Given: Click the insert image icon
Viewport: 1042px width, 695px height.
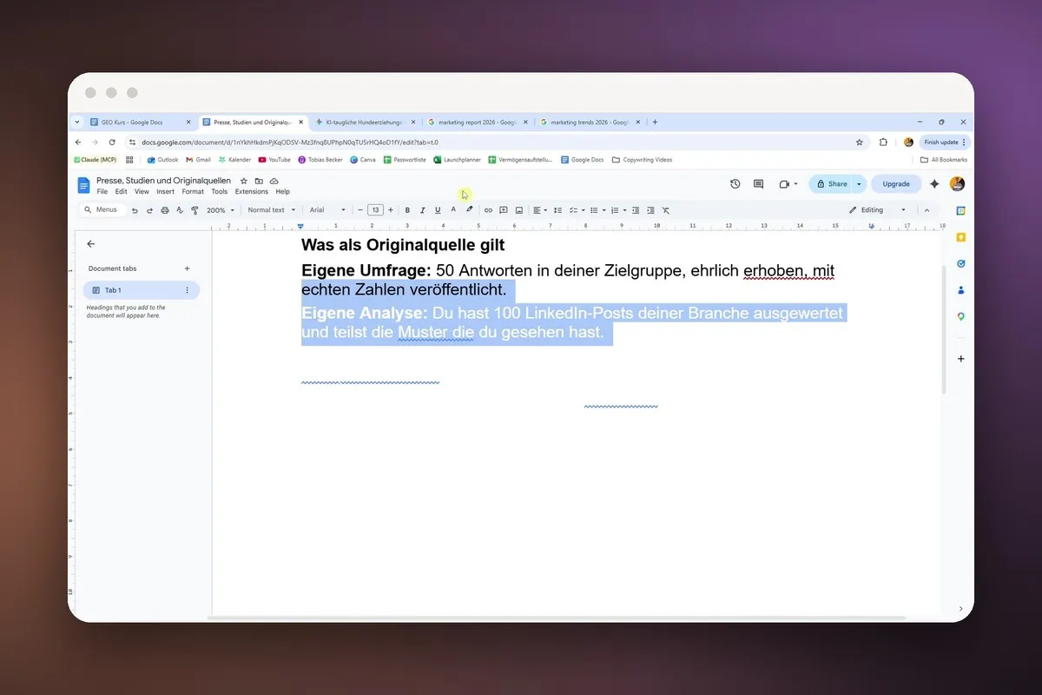Looking at the screenshot, I should click(x=519, y=210).
